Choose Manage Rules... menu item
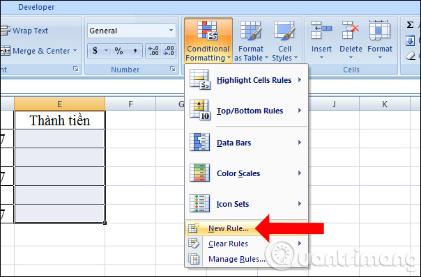Image resolution: width=421 pixels, height=277 pixels. click(246, 259)
